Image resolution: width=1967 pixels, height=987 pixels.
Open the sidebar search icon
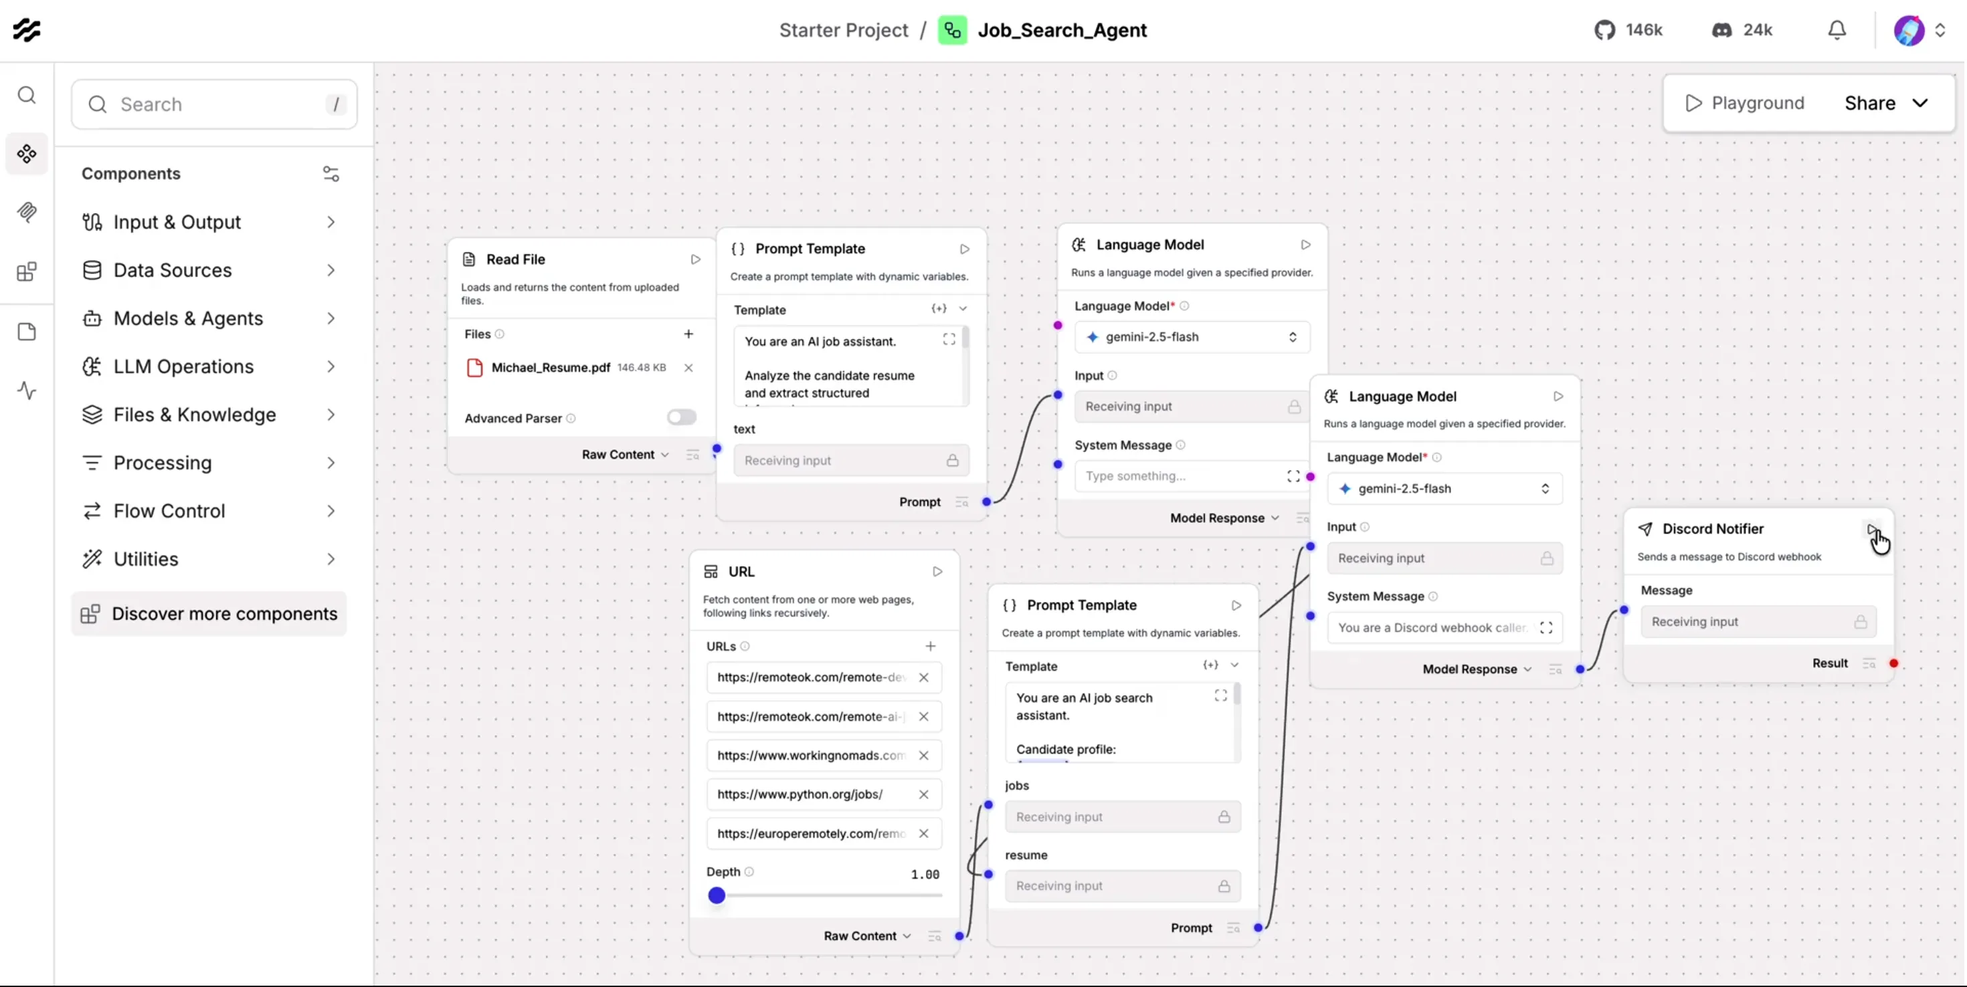27,96
